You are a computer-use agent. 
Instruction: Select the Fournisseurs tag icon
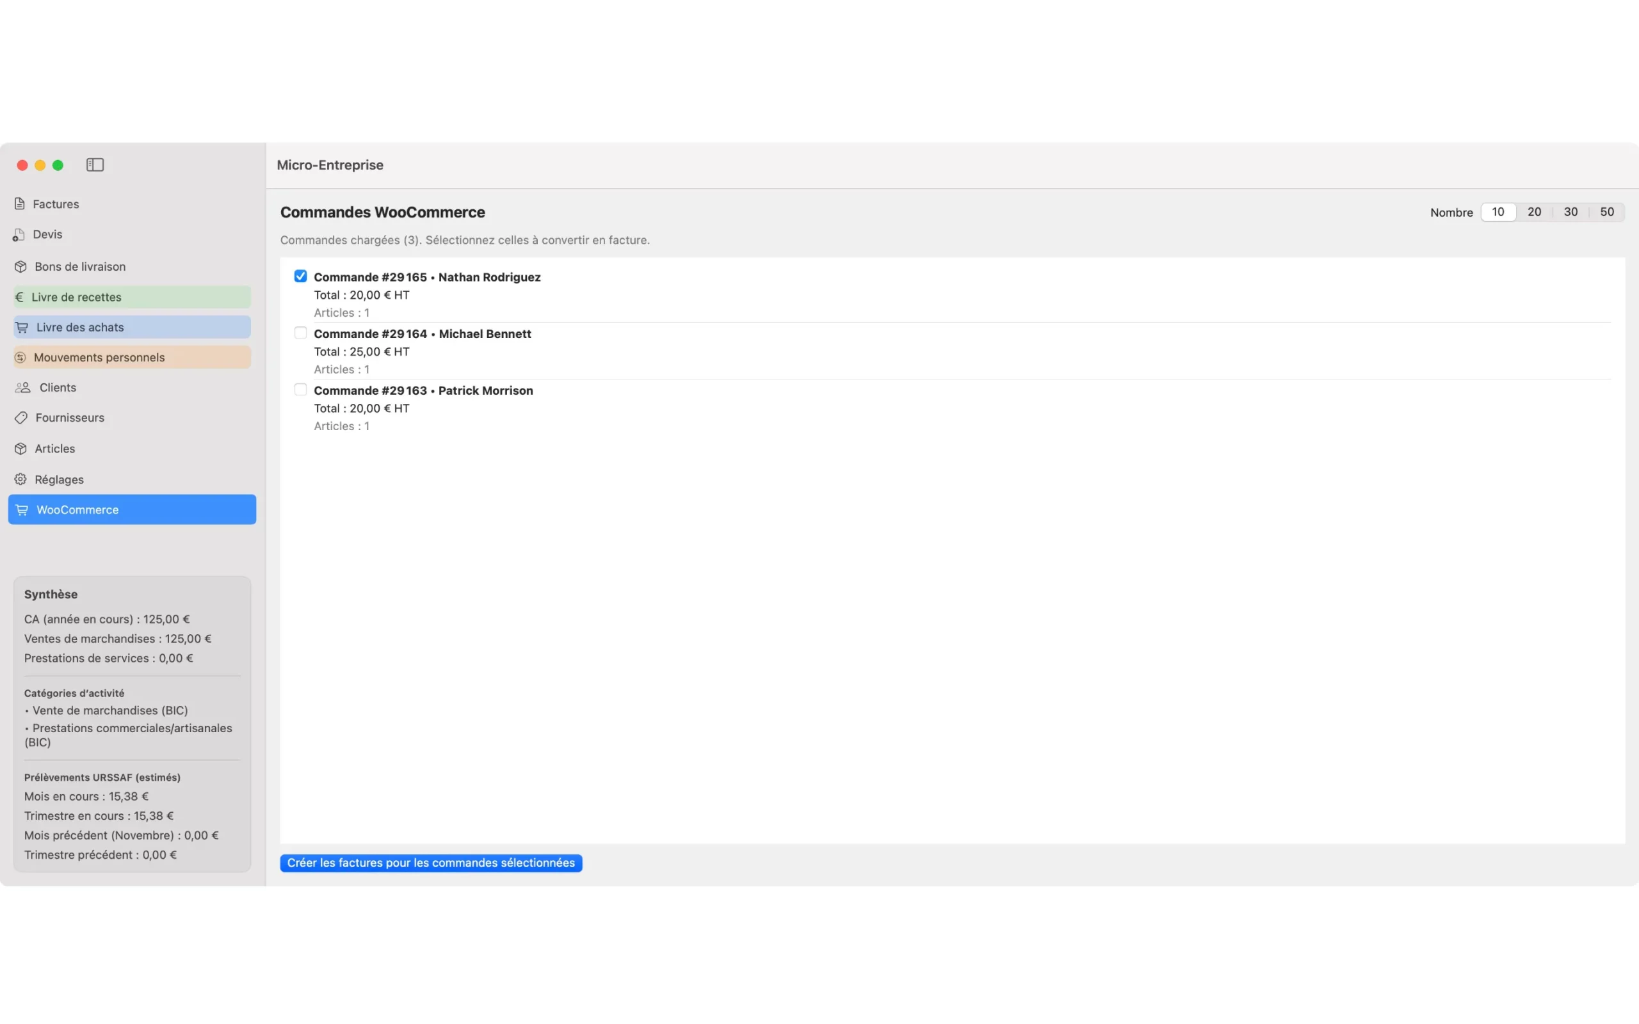coord(20,417)
